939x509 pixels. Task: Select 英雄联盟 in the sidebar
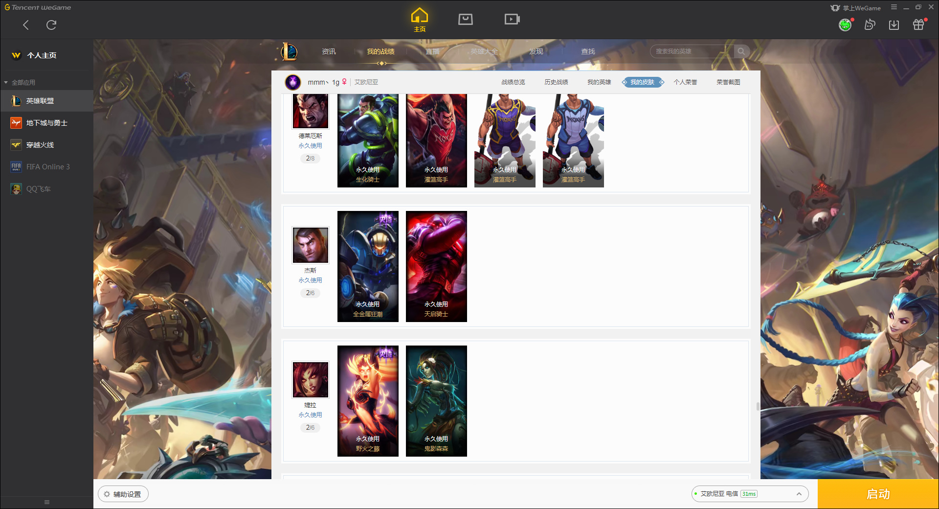[46, 101]
